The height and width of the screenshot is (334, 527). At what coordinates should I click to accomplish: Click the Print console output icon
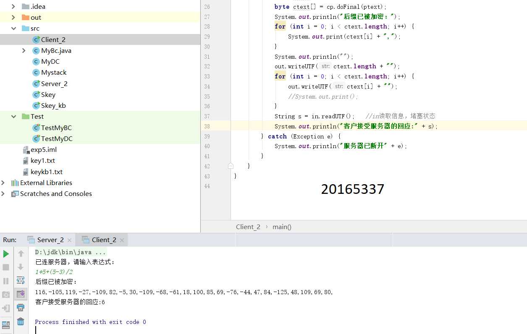click(x=21, y=308)
